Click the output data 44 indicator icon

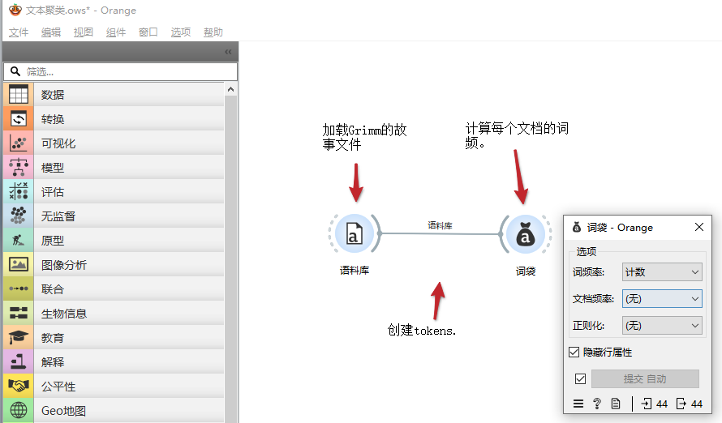[681, 404]
